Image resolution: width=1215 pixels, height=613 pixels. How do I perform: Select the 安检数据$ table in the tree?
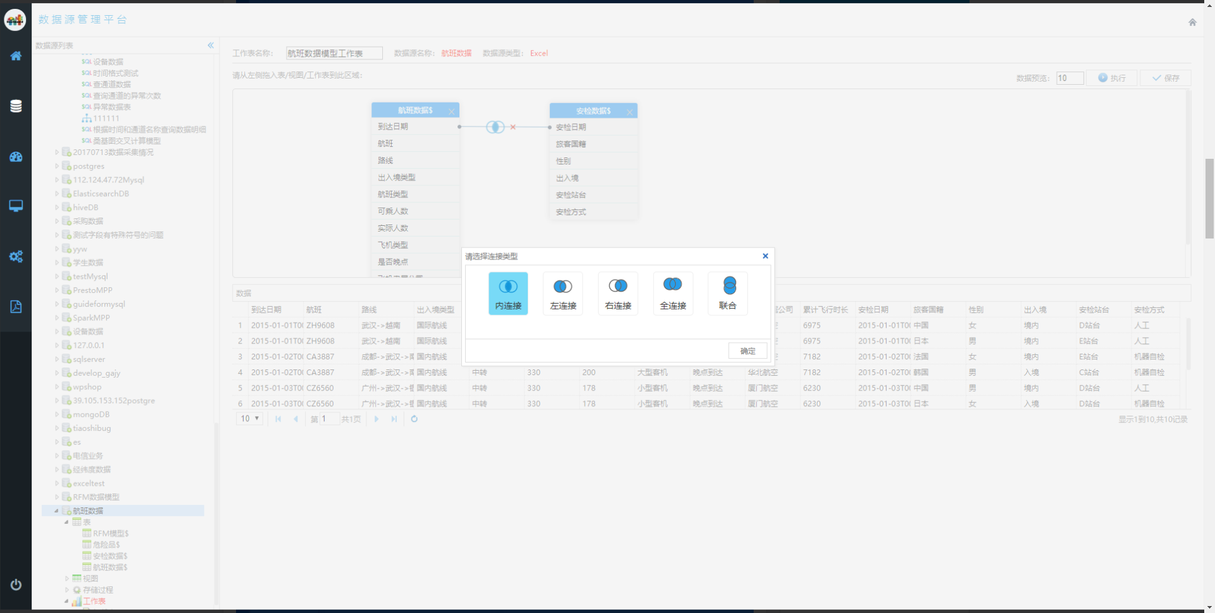[x=110, y=556]
